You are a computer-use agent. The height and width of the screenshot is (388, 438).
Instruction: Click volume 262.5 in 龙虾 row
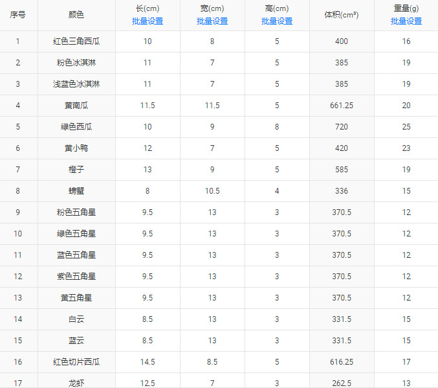[x=342, y=383]
